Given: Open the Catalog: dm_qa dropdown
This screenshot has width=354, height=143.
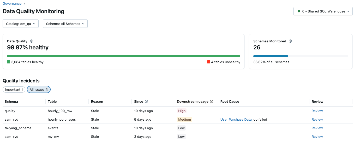Looking at the screenshot, I should 21,24.
